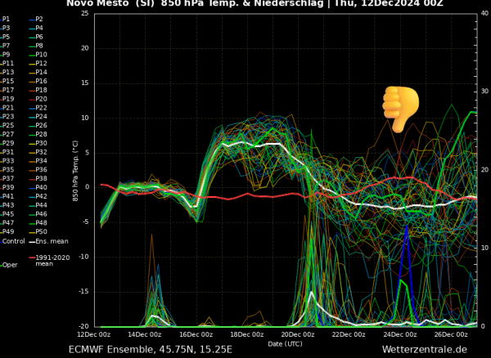The width and height of the screenshot is (491, 358).
Task: Click the Control legend item
Action: [x=12, y=241]
